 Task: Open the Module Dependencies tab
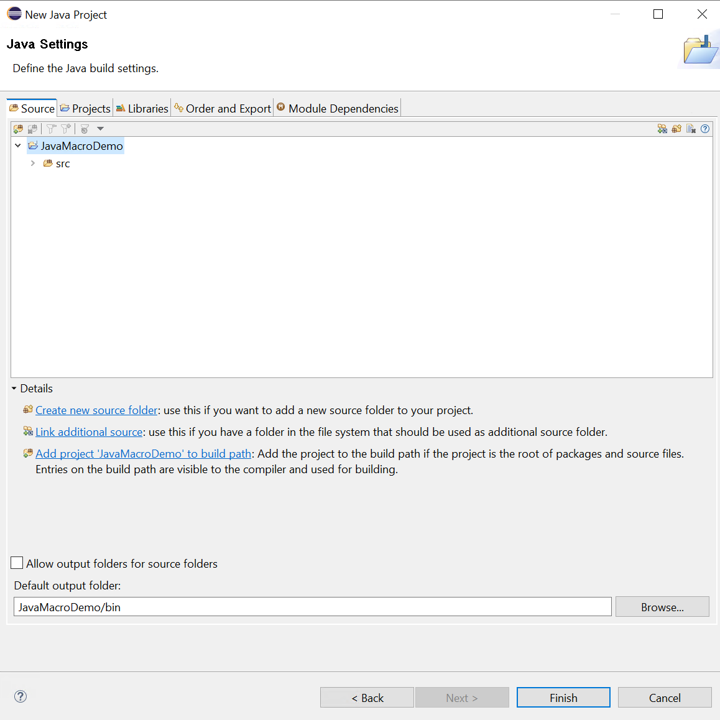338,108
